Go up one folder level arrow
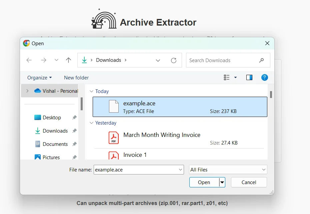 (x=68, y=60)
